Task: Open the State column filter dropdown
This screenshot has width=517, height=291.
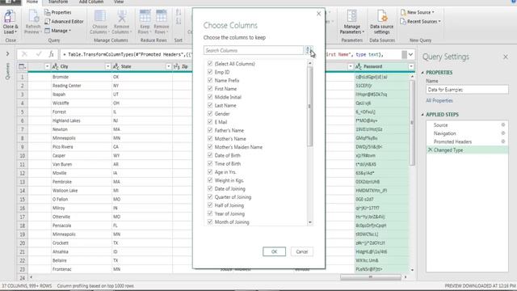Action: coord(168,66)
